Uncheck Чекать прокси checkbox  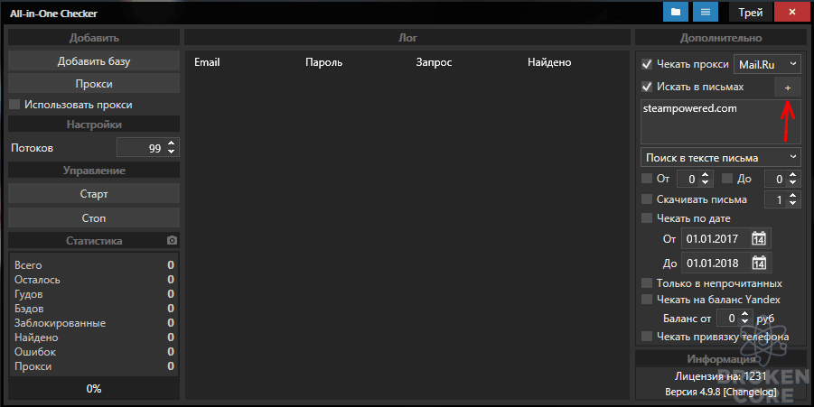[647, 64]
